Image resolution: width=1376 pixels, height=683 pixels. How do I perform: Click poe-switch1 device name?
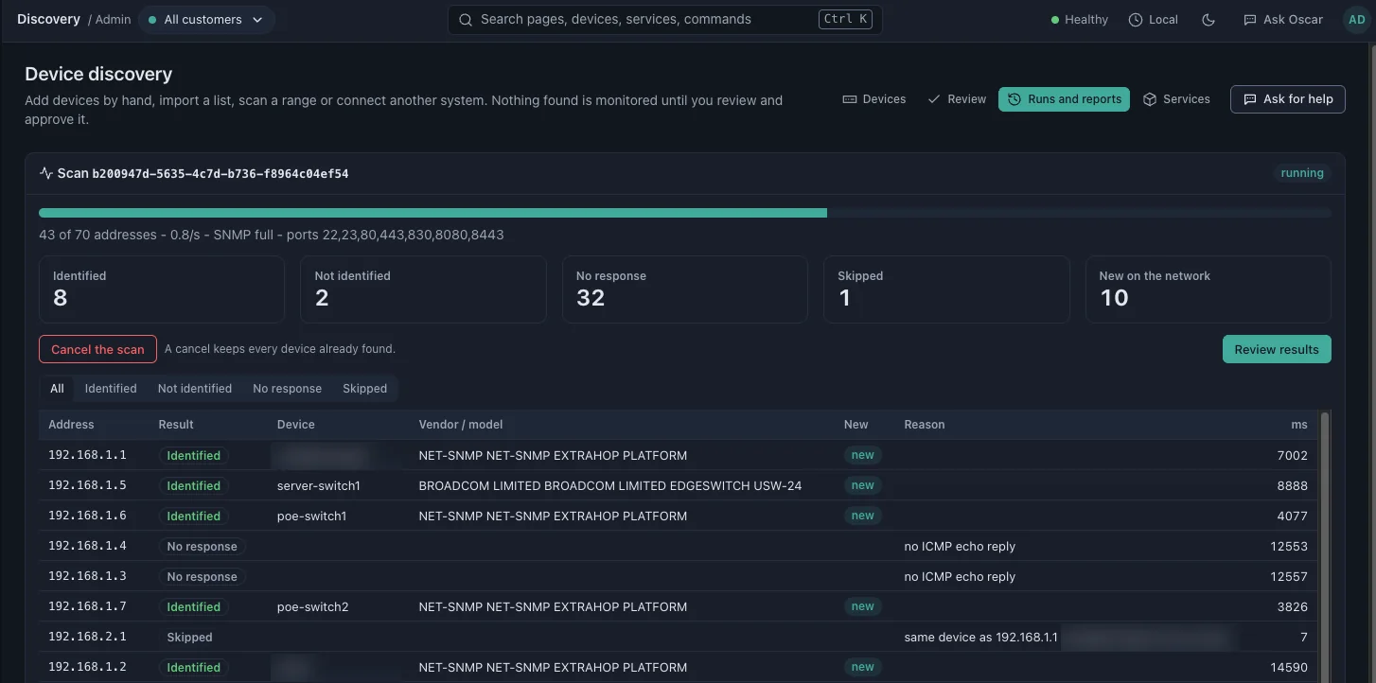(312, 516)
